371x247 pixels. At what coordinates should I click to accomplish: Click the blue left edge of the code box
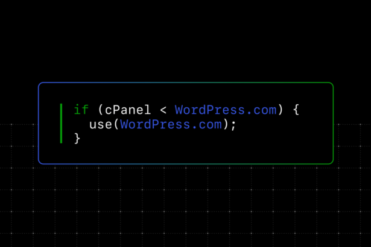pos(39,123)
